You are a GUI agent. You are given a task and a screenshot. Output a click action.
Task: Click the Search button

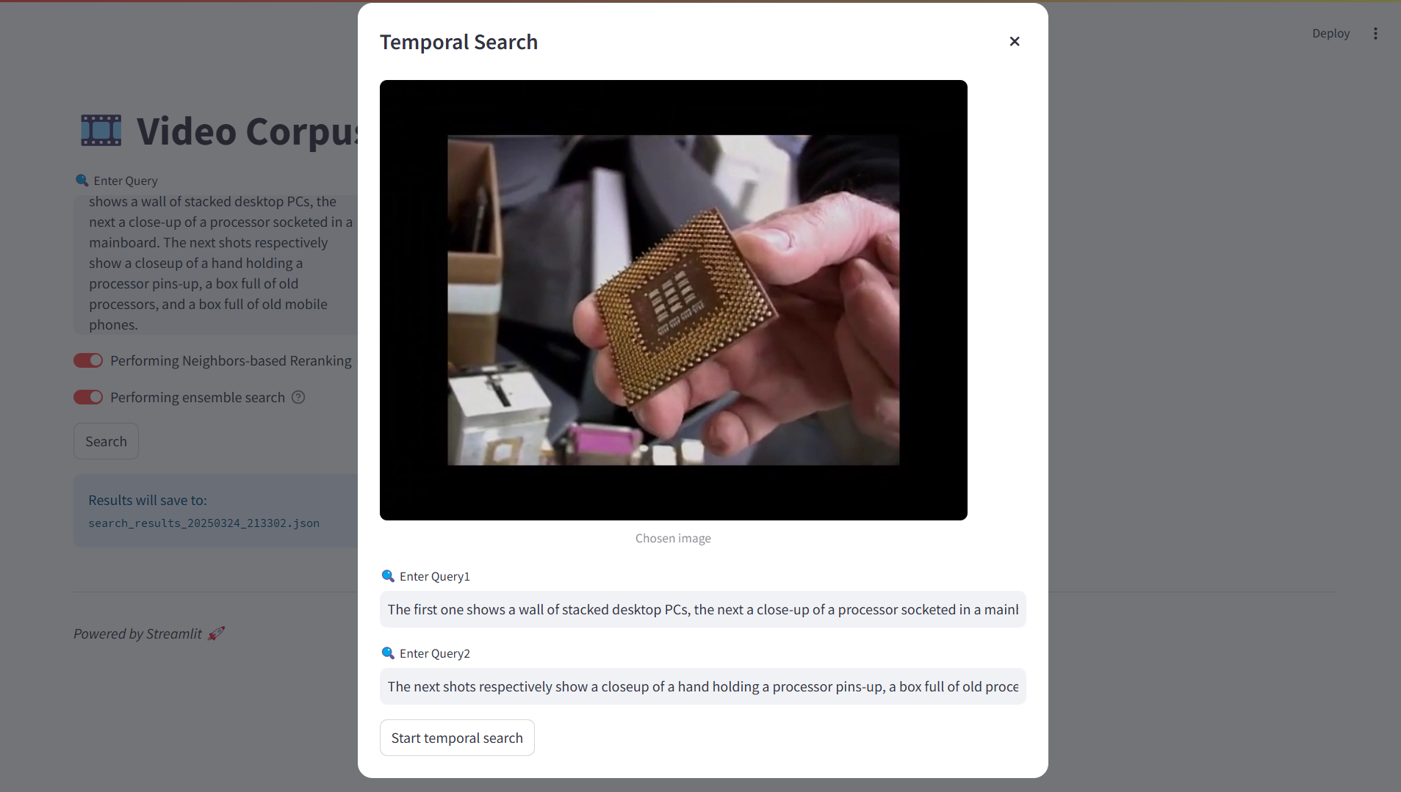point(106,441)
